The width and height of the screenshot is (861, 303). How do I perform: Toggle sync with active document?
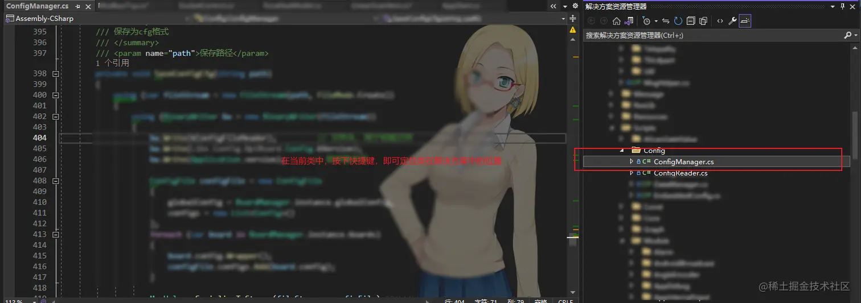[666, 21]
